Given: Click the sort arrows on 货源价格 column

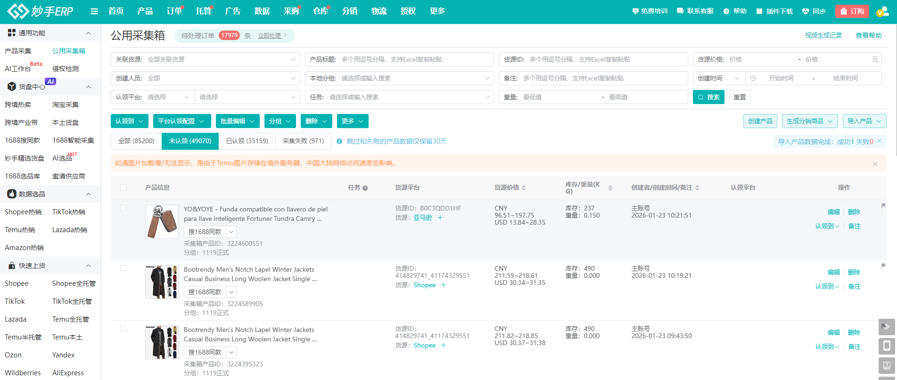Looking at the screenshot, I should pyautogui.click(x=524, y=188).
